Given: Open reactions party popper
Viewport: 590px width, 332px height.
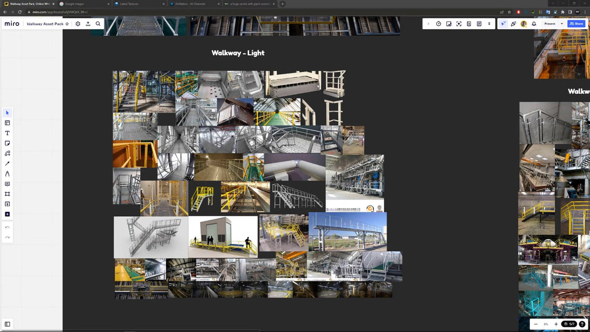Looking at the screenshot, I should [x=514, y=24].
